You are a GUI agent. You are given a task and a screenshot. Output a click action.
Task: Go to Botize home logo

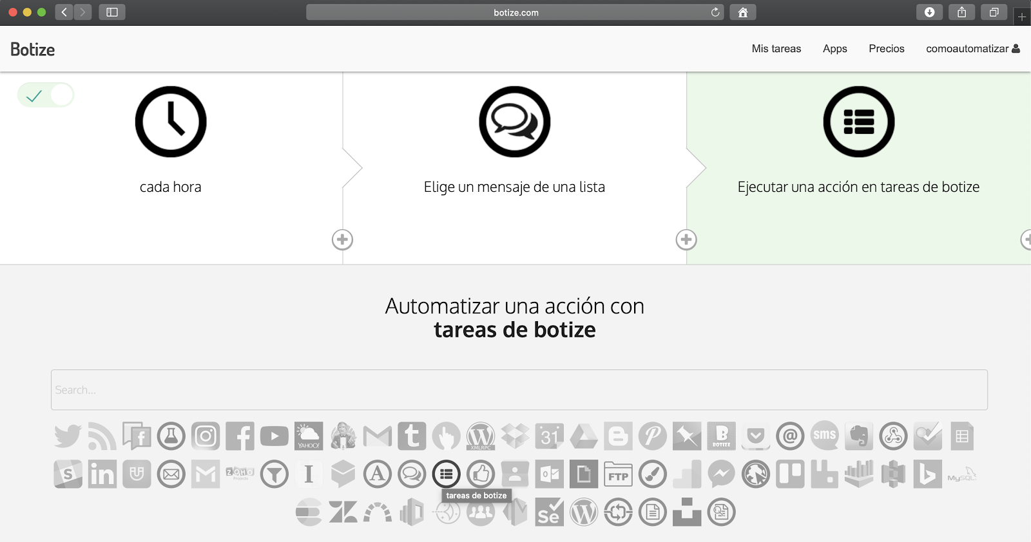pos(32,50)
